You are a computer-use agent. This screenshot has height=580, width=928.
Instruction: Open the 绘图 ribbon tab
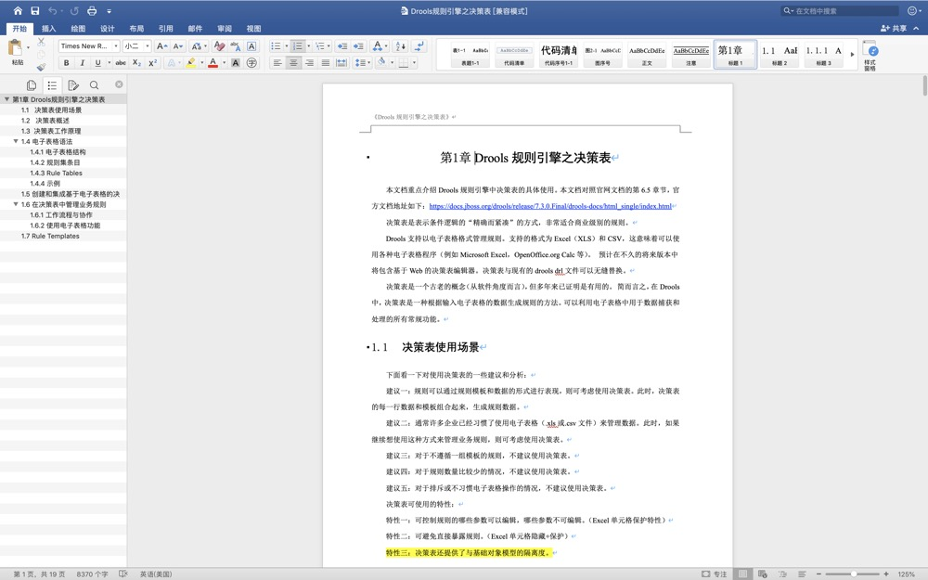78,29
